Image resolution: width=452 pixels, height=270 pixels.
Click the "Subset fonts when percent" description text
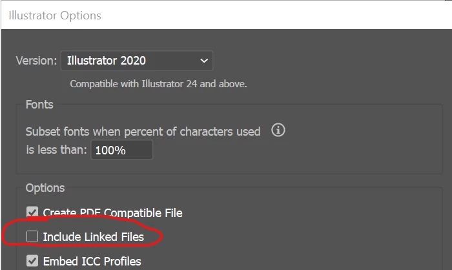[x=143, y=132]
